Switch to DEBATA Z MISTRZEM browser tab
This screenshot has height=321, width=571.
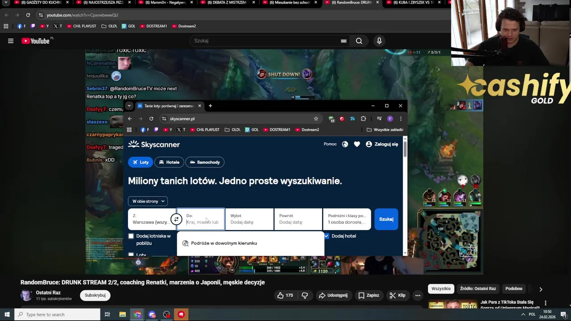coord(226,3)
